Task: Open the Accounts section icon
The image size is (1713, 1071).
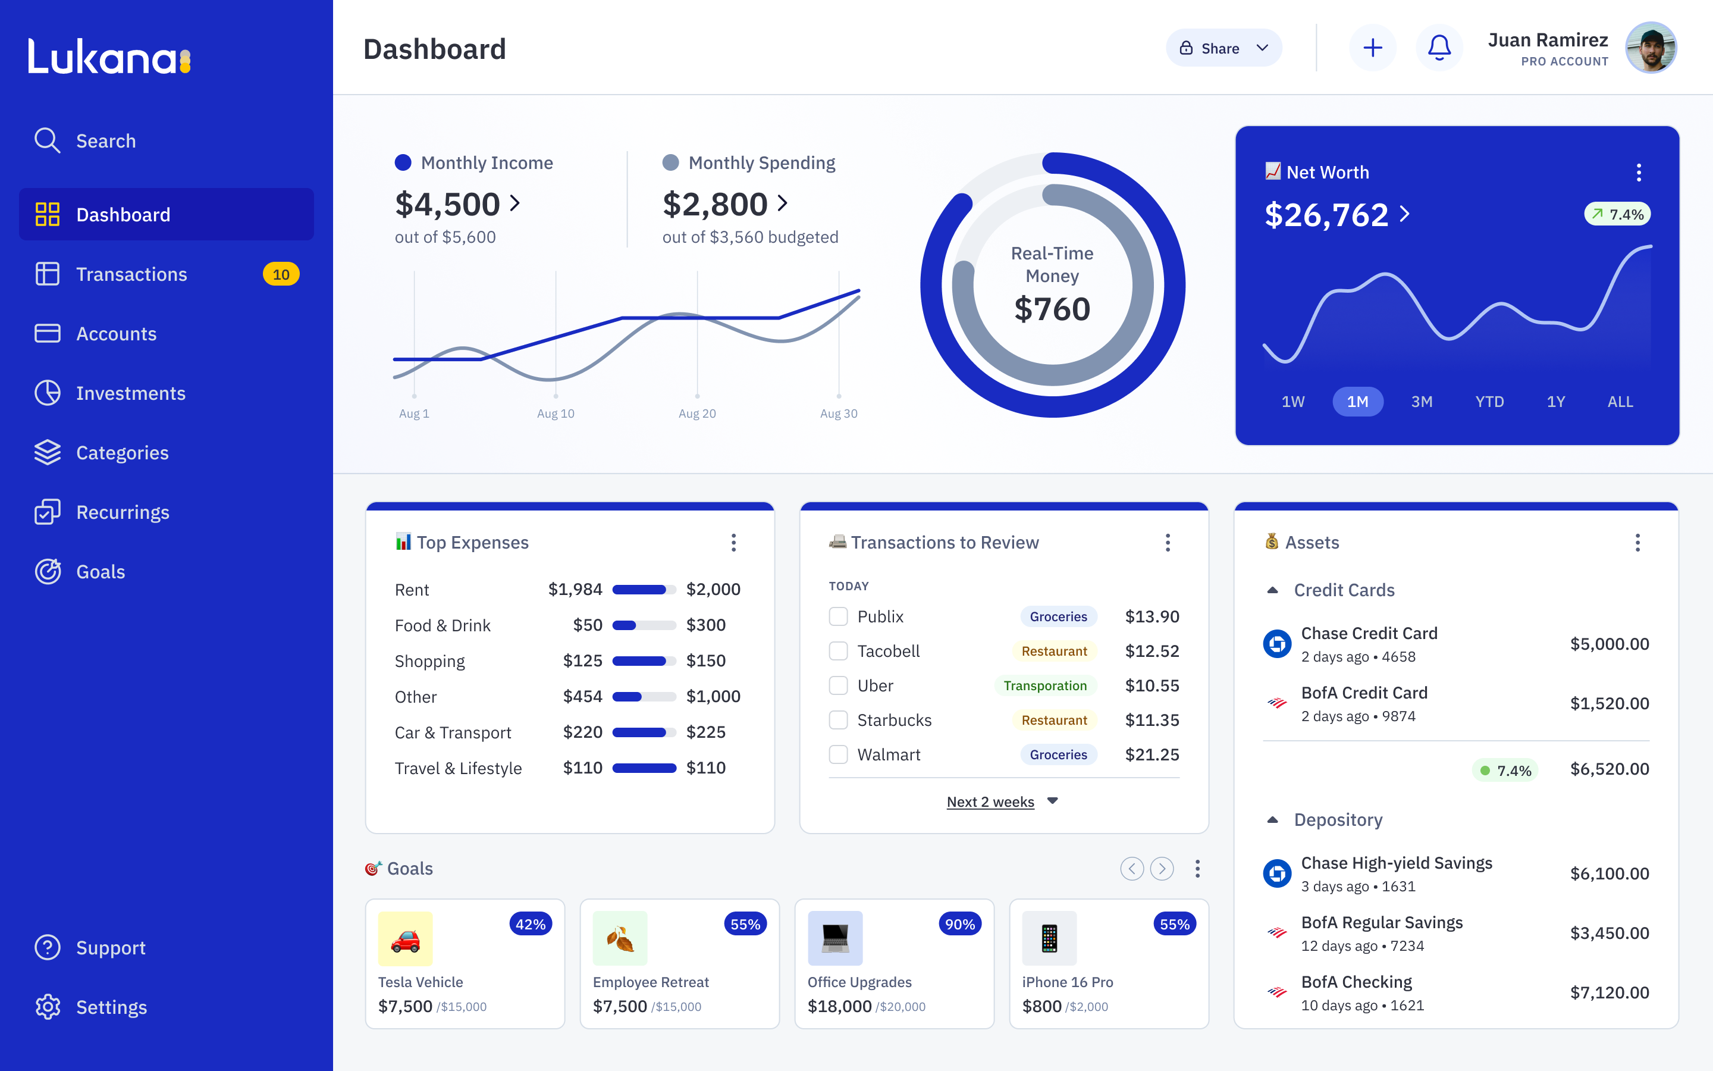Action: pyautogui.click(x=47, y=333)
